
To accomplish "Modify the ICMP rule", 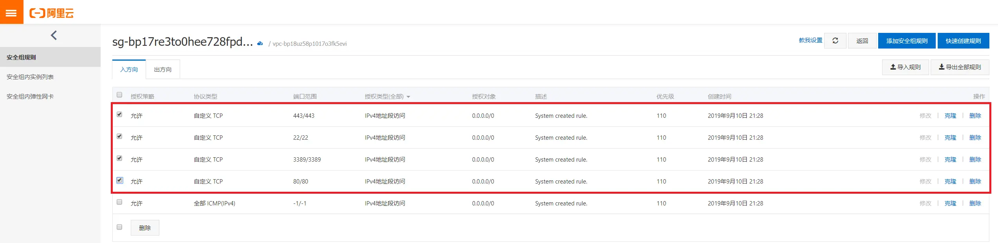I will coord(925,203).
